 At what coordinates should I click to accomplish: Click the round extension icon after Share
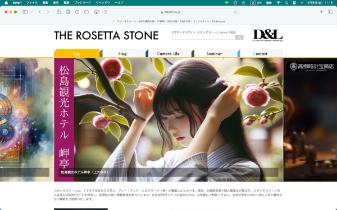coord(68,12)
